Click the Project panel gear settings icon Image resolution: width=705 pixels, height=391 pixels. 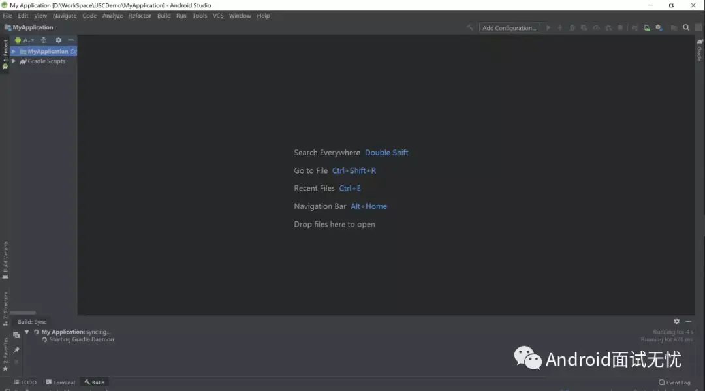(59, 40)
